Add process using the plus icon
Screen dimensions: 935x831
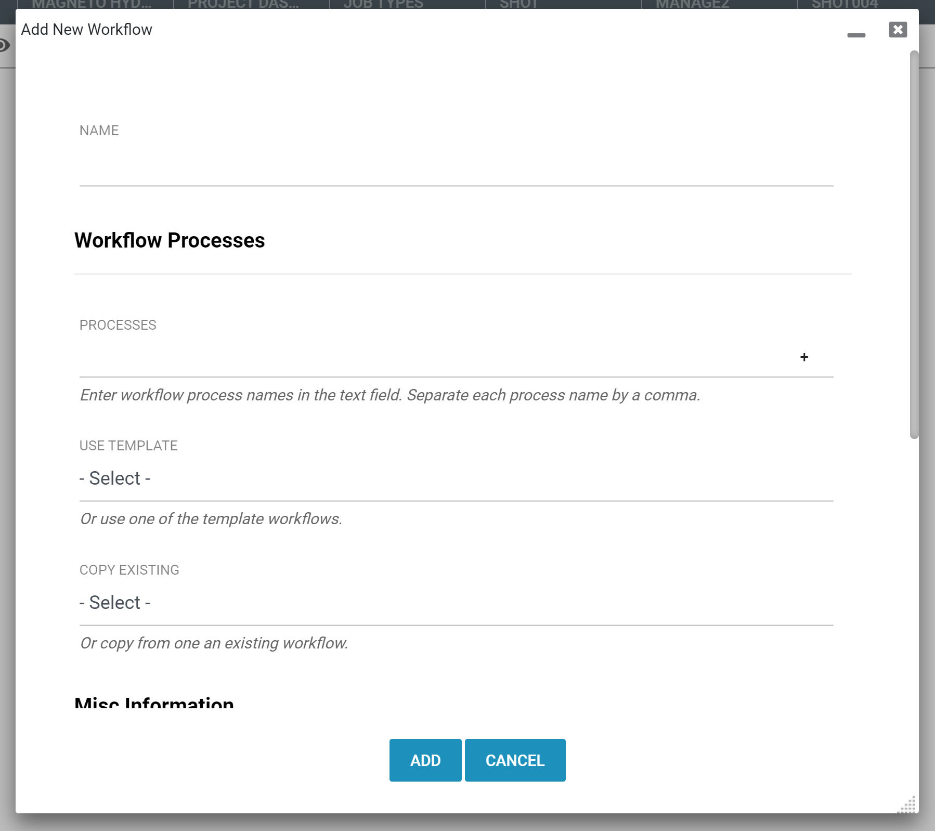point(804,357)
